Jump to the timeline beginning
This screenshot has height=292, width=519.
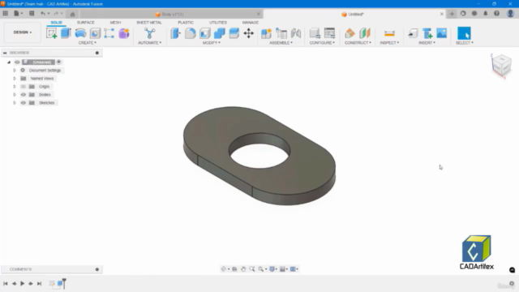pyautogui.click(x=6, y=283)
